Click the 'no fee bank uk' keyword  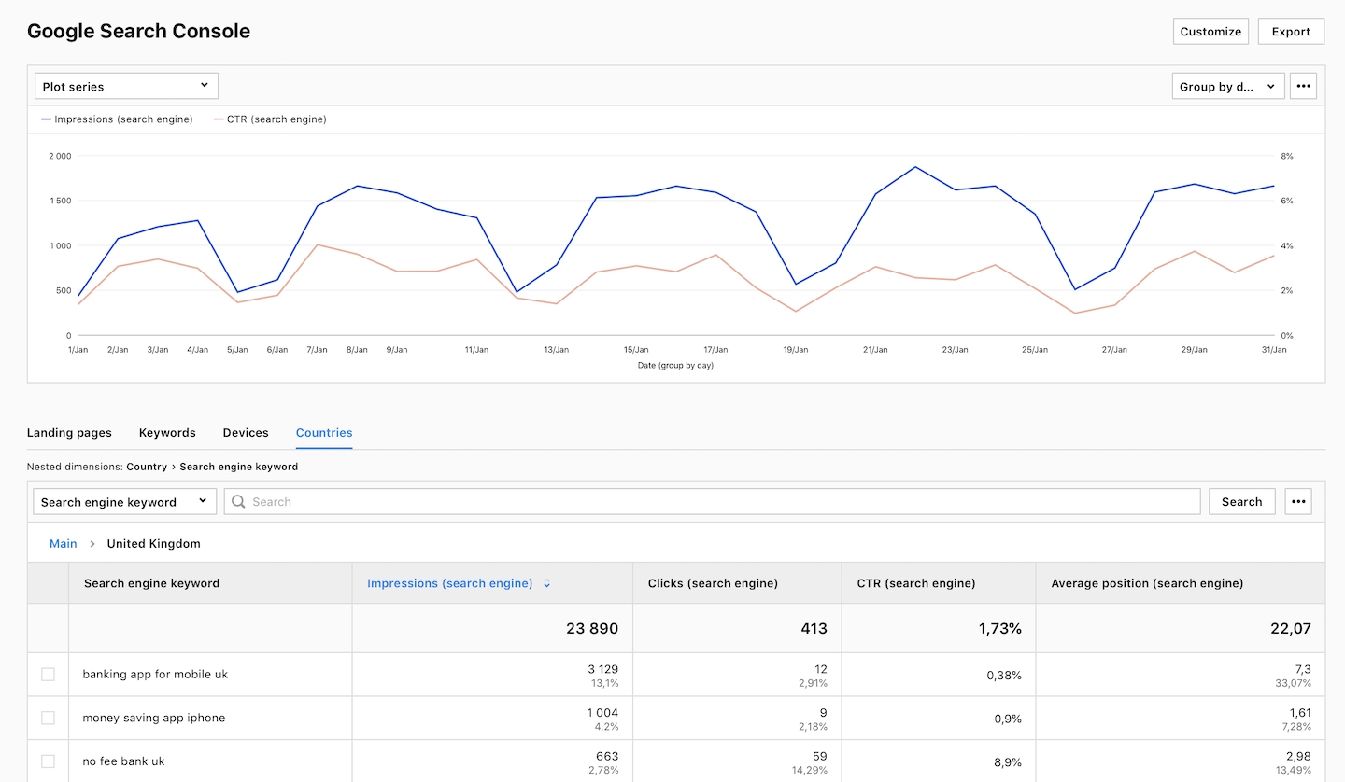(x=124, y=761)
